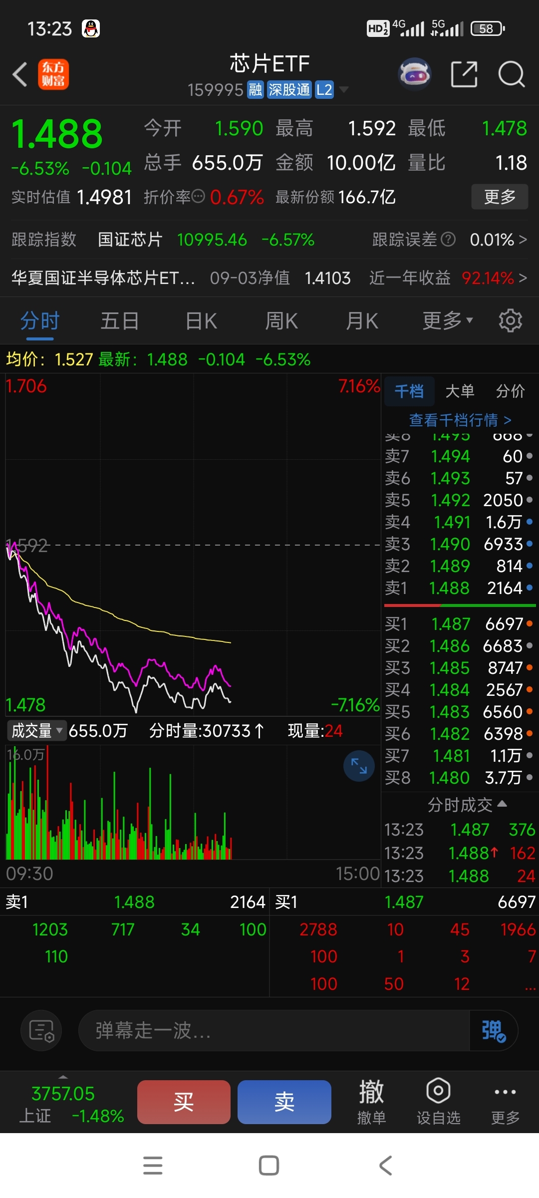Tap the Android recent apps menu icon

pos(153,1166)
